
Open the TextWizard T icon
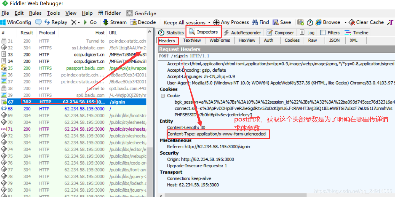pyautogui.click(x=390, y=22)
